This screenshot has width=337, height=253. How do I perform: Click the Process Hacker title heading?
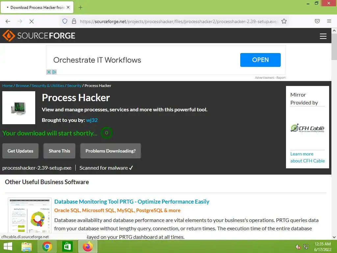76,98
